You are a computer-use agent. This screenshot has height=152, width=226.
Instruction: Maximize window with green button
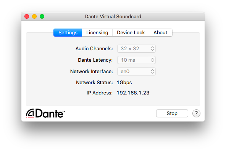(42, 16)
